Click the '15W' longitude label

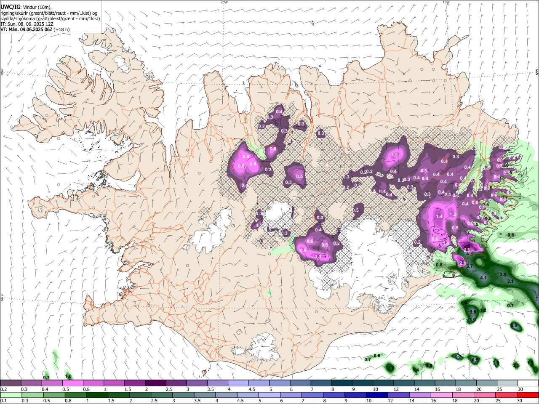tap(446, 2)
